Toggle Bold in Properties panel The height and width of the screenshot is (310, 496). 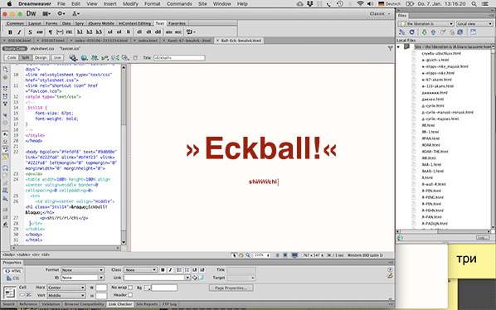(163, 270)
